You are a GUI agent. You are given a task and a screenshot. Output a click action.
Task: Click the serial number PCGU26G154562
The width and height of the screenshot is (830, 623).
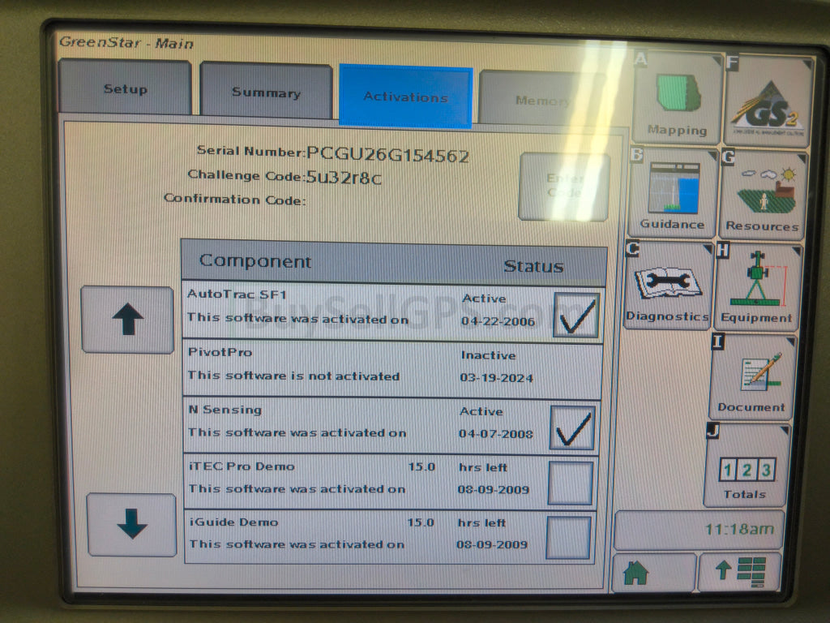(388, 155)
